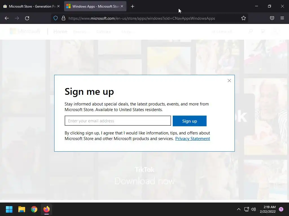The image size is (289, 216).
Task: Restore down the Firefox window
Action: (269, 6)
